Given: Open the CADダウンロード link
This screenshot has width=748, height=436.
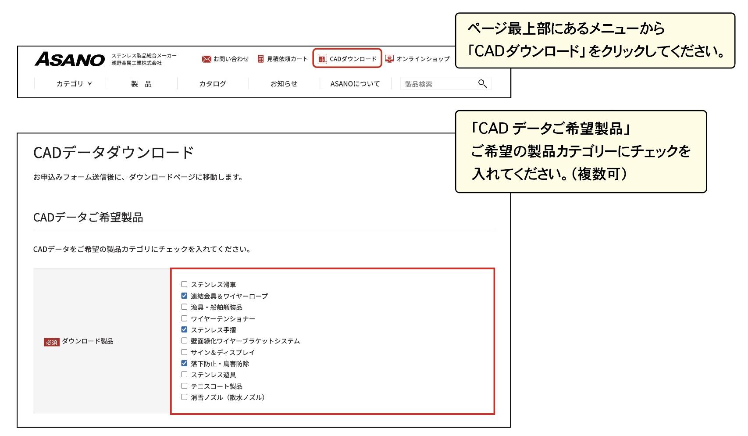Looking at the screenshot, I should click(353, 59).
